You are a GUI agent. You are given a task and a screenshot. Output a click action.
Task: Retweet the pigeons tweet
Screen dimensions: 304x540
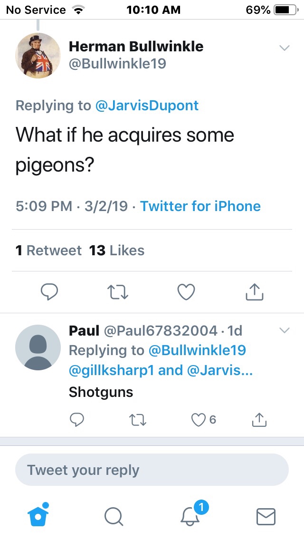pyautogui.click(x=118, y=292)
